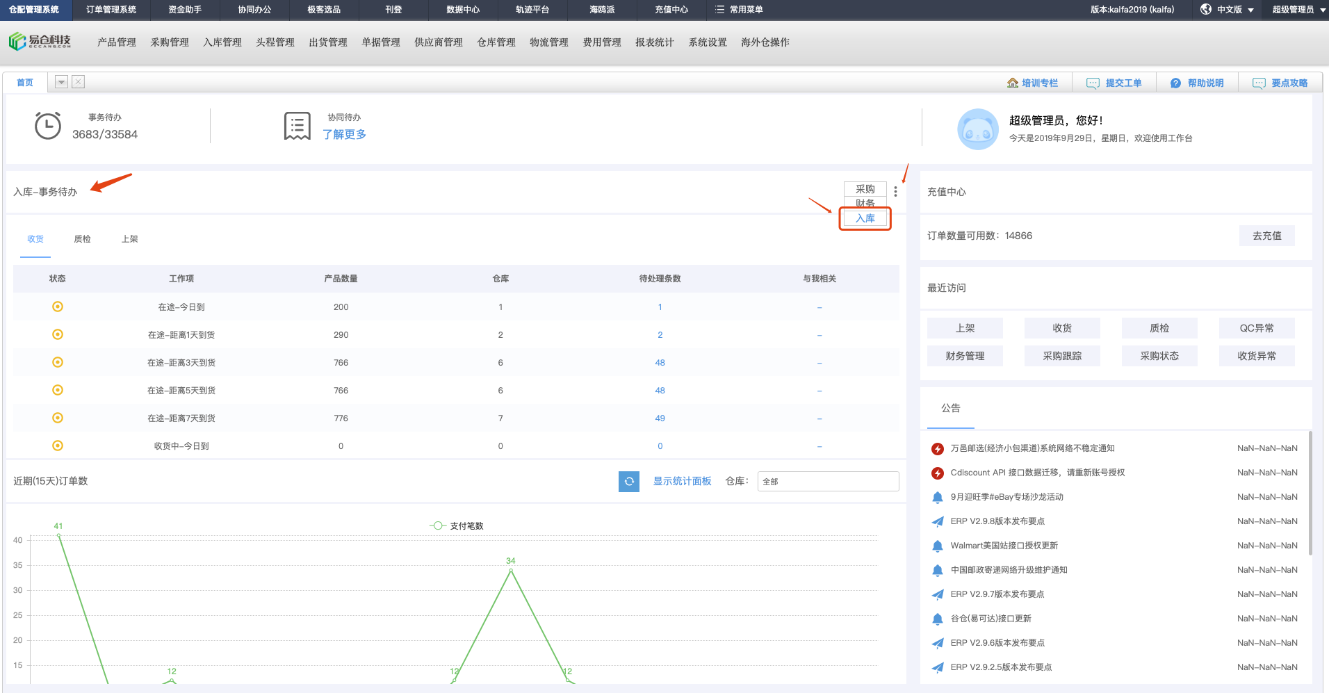The image size is (1329, 693).
Task: Click the blue refresh icon beside 显示统计面板
Action: [x=629, y=481]
